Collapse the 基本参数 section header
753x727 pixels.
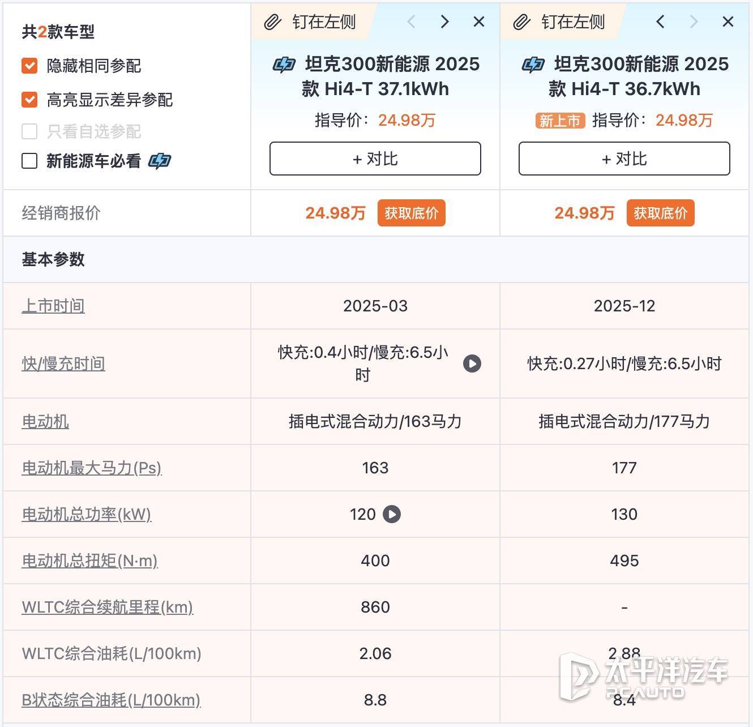click(53, 259)
